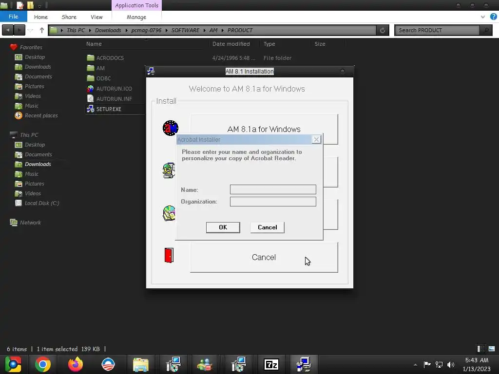
Task: Refresh the PRODUCT folder view
Action: (x=383, y=30)
